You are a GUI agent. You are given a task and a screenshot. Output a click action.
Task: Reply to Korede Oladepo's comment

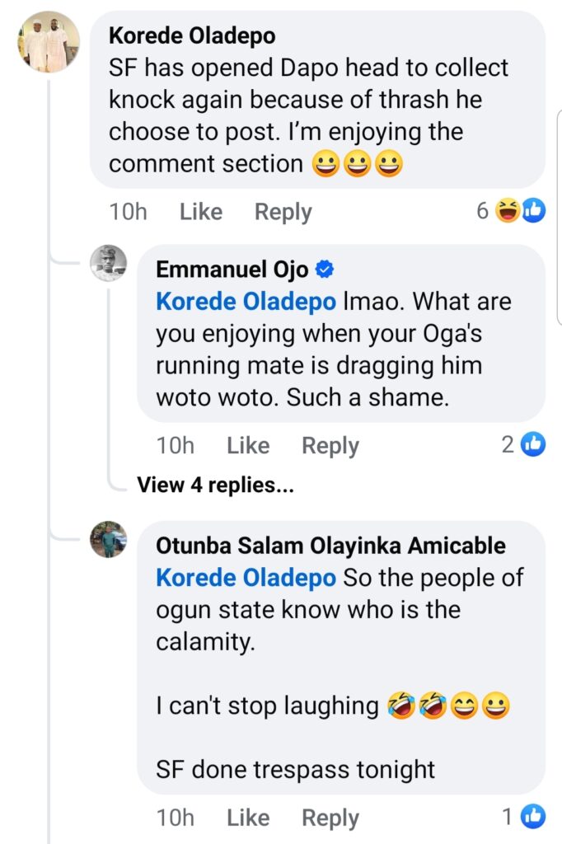(283, 212)
